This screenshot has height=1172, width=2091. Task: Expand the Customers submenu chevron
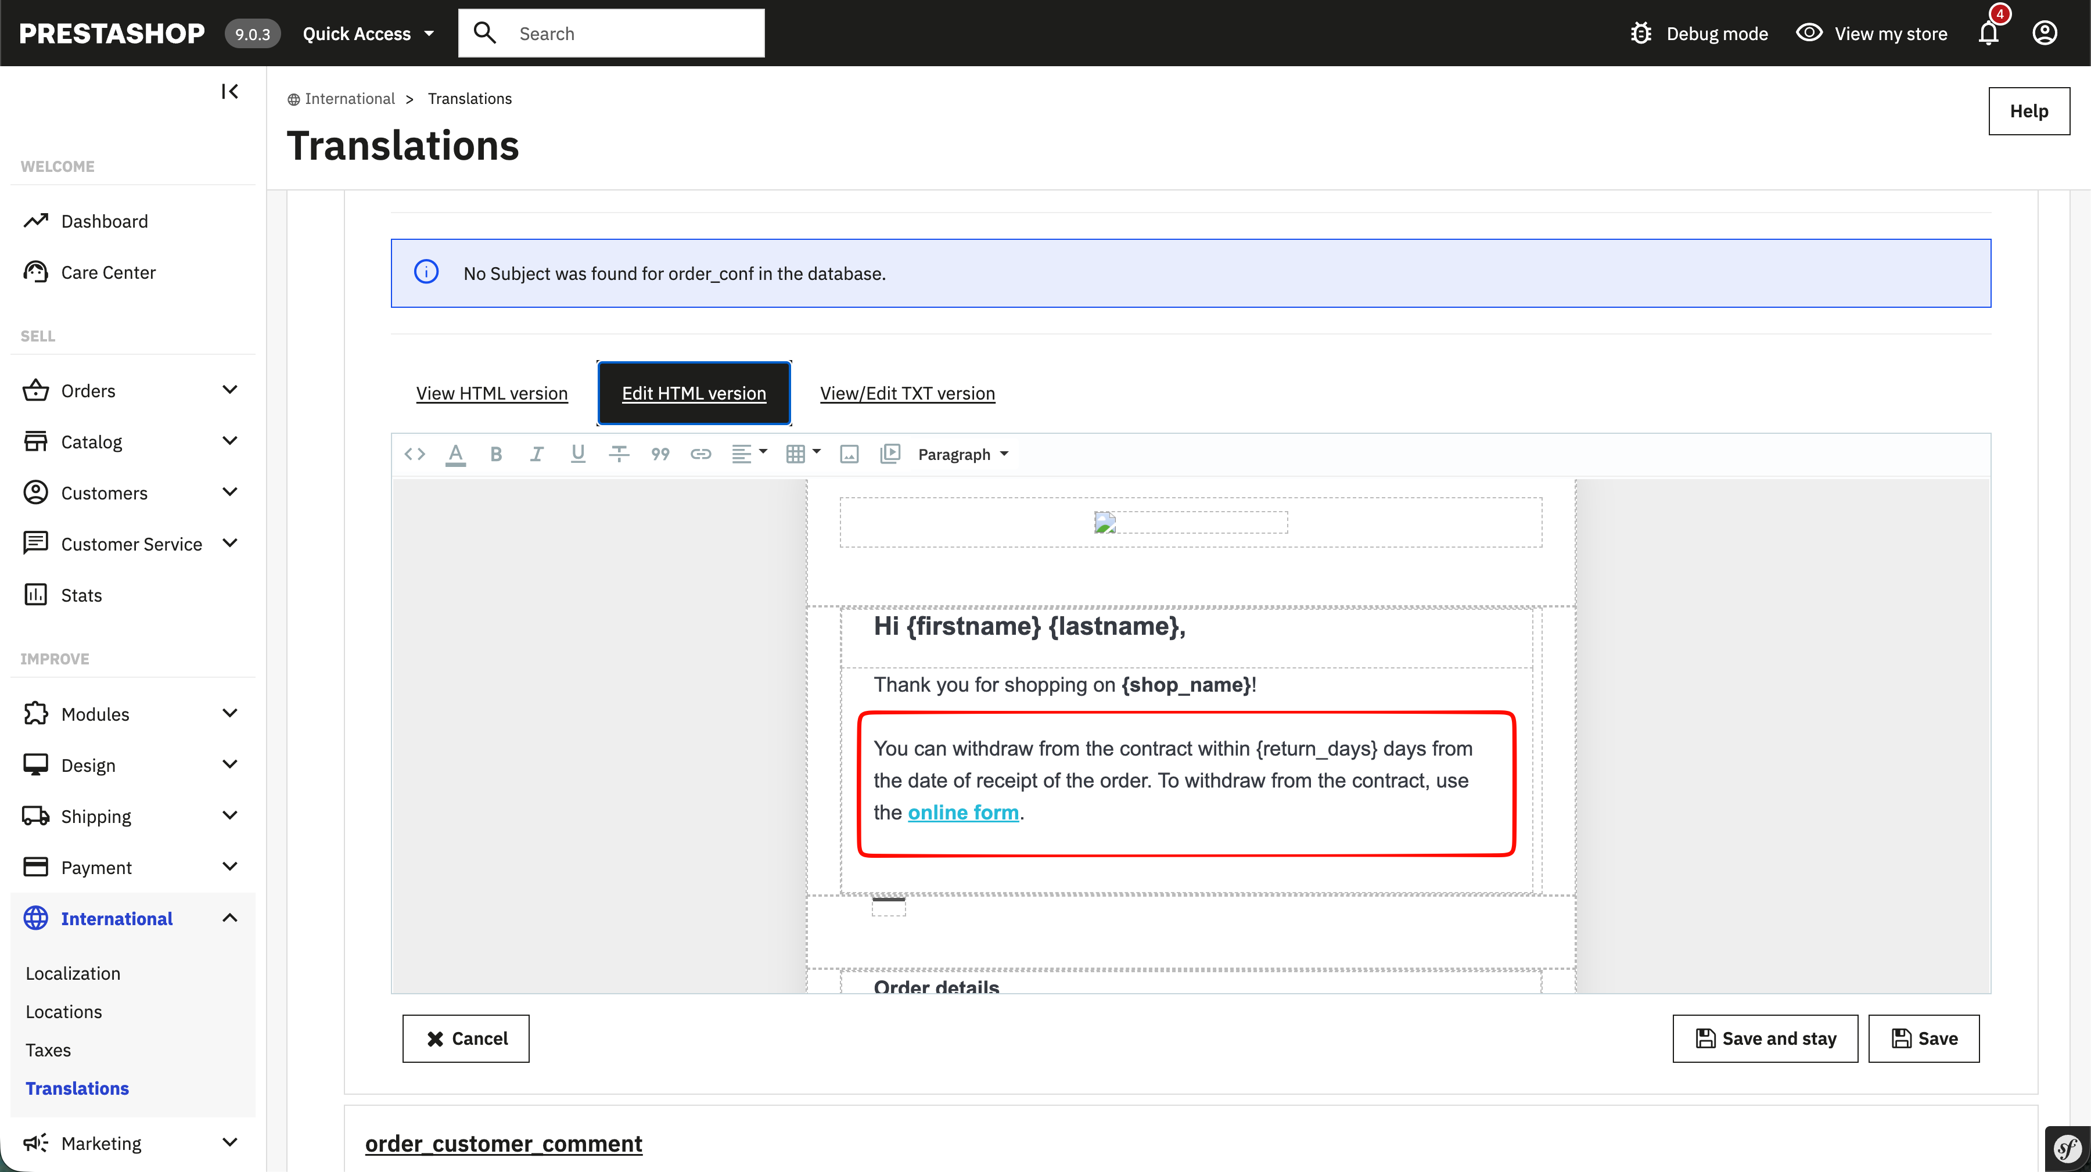tap(229, 492)
